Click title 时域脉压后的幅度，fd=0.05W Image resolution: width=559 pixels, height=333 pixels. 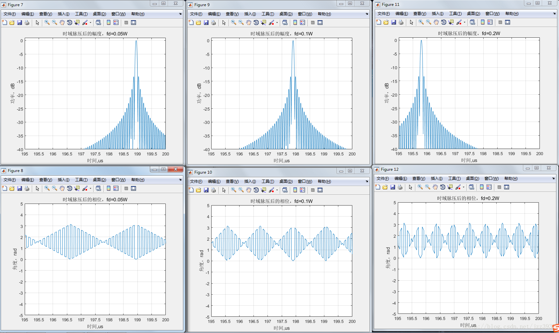click(x=95, y=33)
